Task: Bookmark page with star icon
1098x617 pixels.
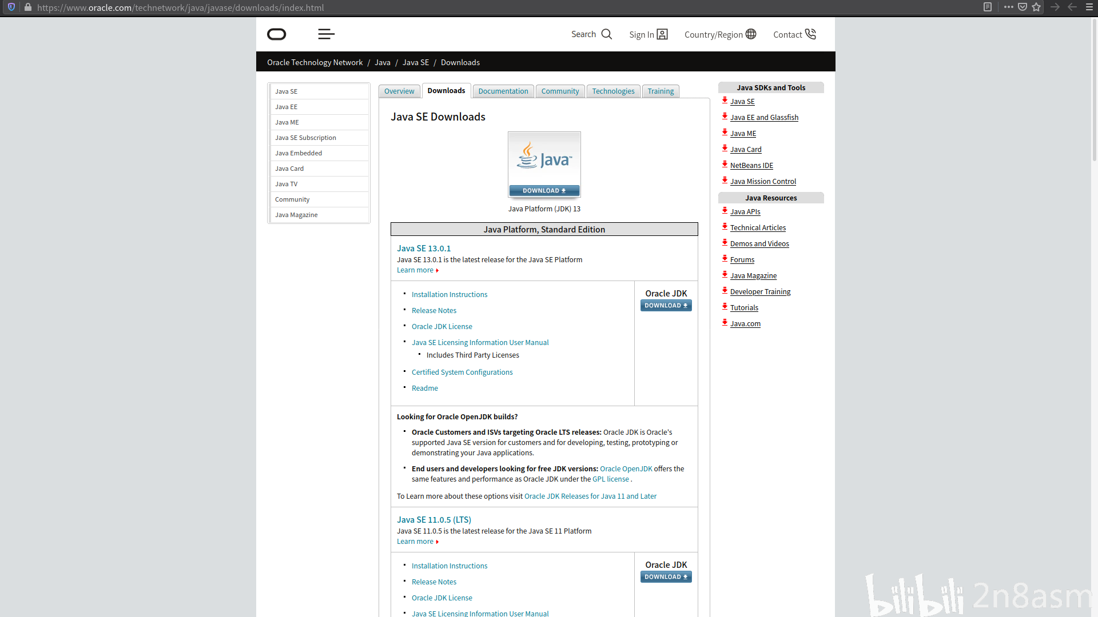Action: click(x=1036, y=7)
